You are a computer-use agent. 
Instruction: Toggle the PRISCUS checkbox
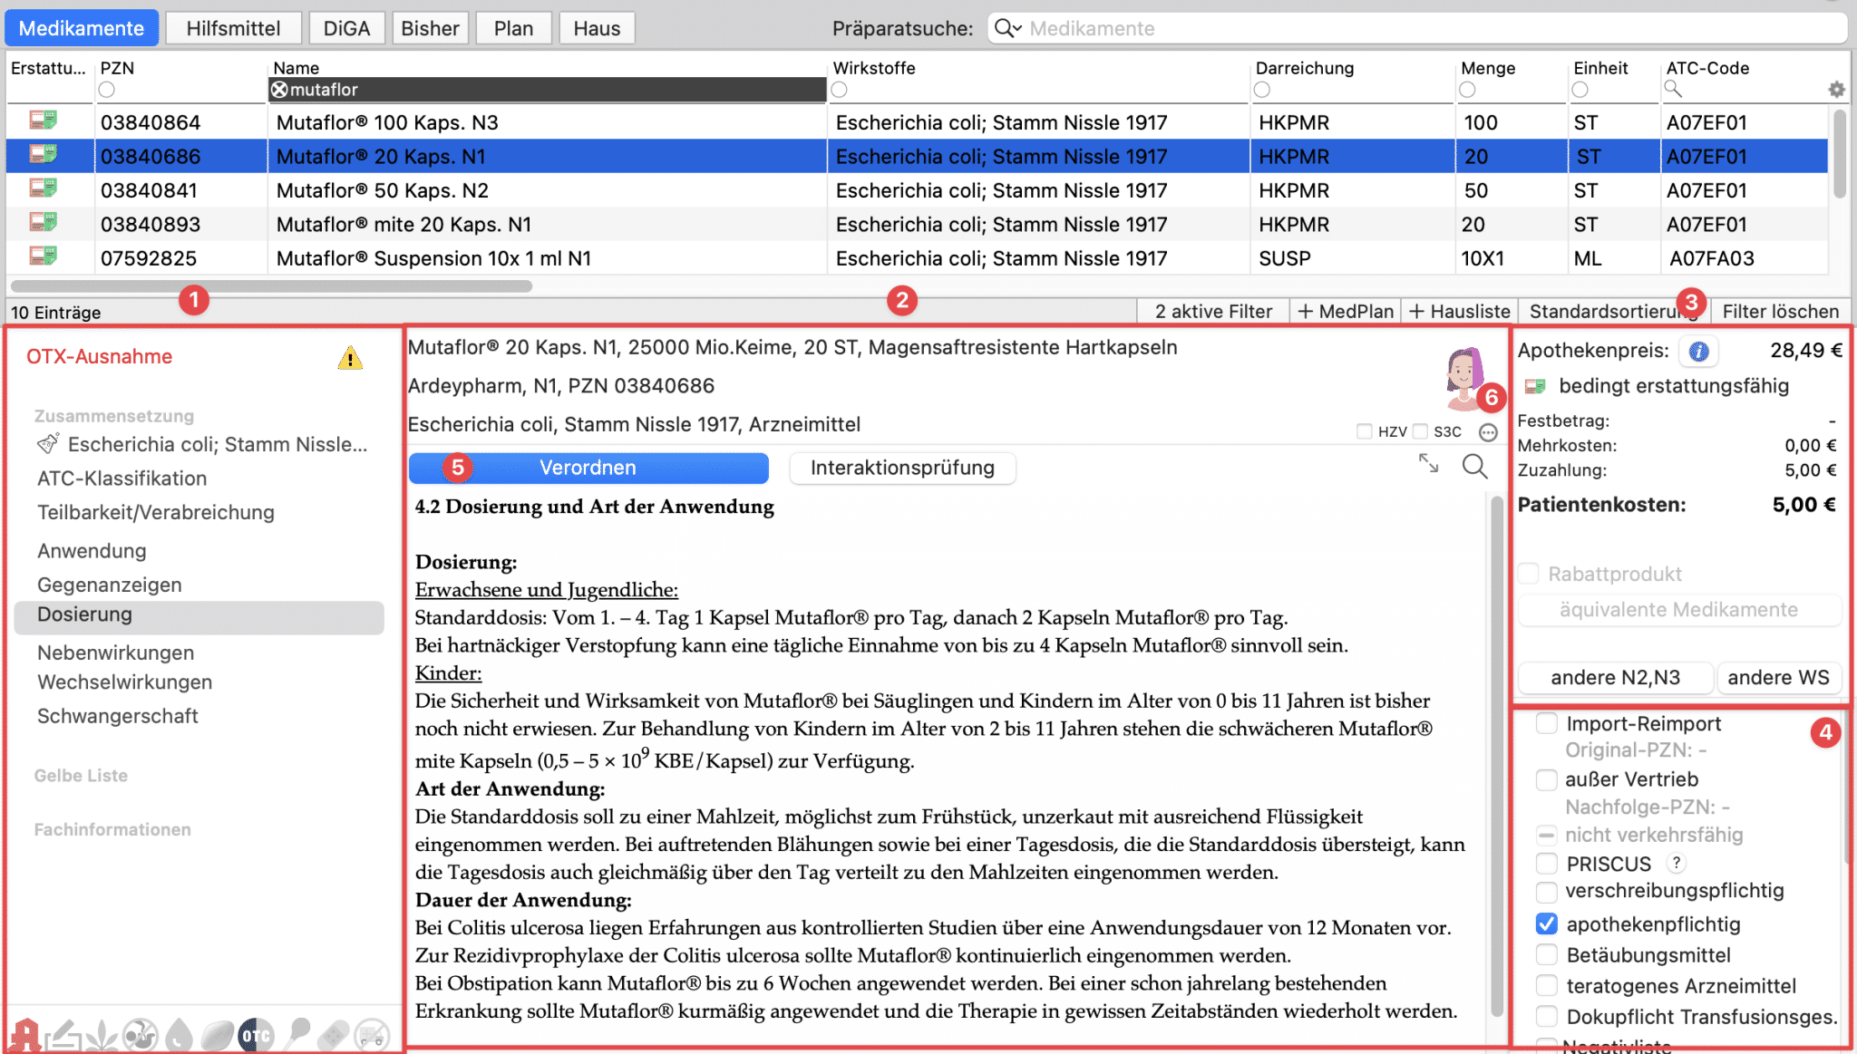point(1547,864)
